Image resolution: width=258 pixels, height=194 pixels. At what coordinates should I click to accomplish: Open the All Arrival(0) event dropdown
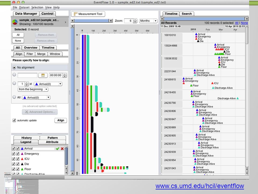coord(36,98)
